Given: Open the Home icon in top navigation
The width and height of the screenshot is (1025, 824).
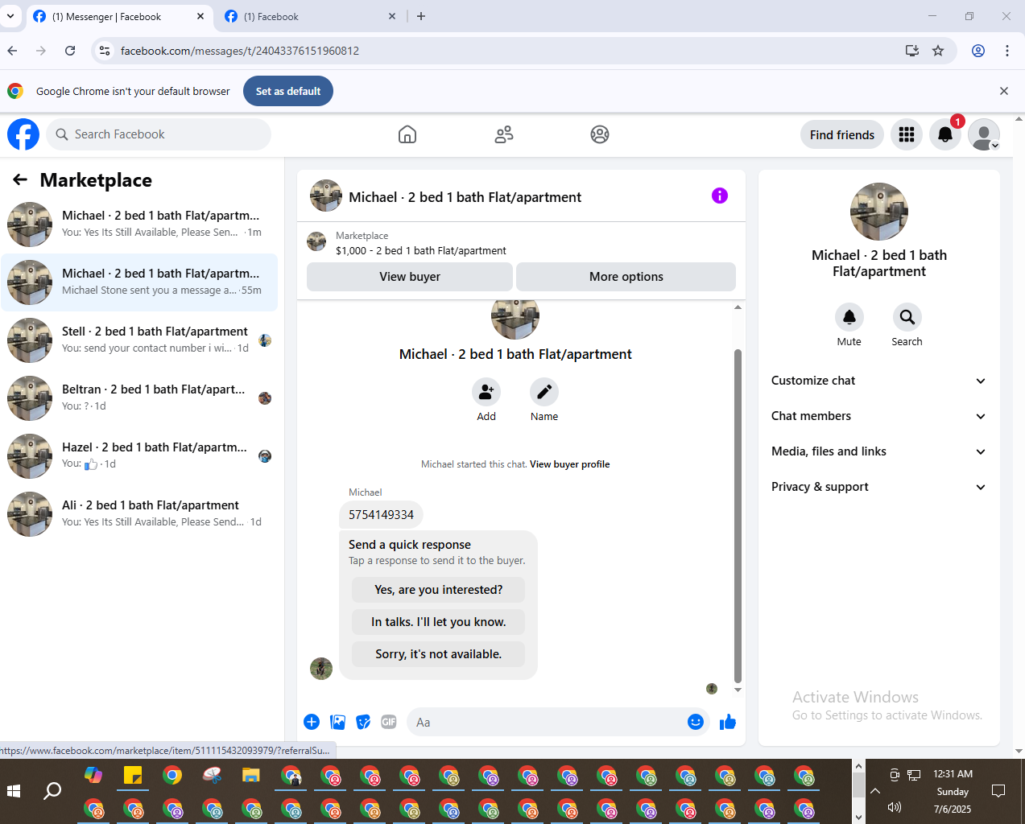Looking at the screenshot, I should pyautogui.click(x=407, y=134).
